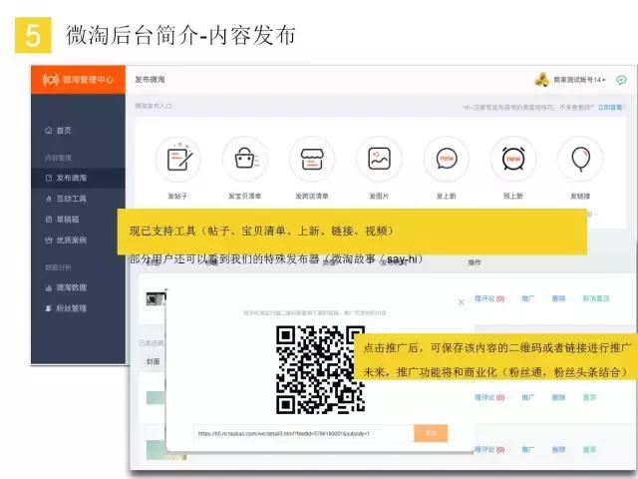The height and width of the screenshot is (479, 638).
Task: Open the 预上新 alarm clock icon
Action: point(513,159)
